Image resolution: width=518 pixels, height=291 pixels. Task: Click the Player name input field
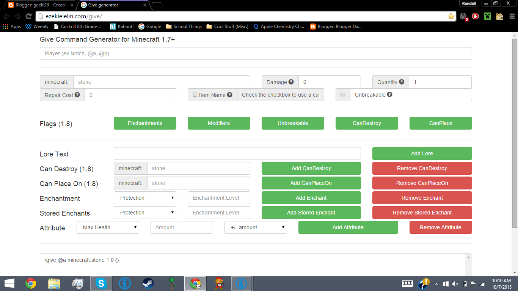coord(256,53)
